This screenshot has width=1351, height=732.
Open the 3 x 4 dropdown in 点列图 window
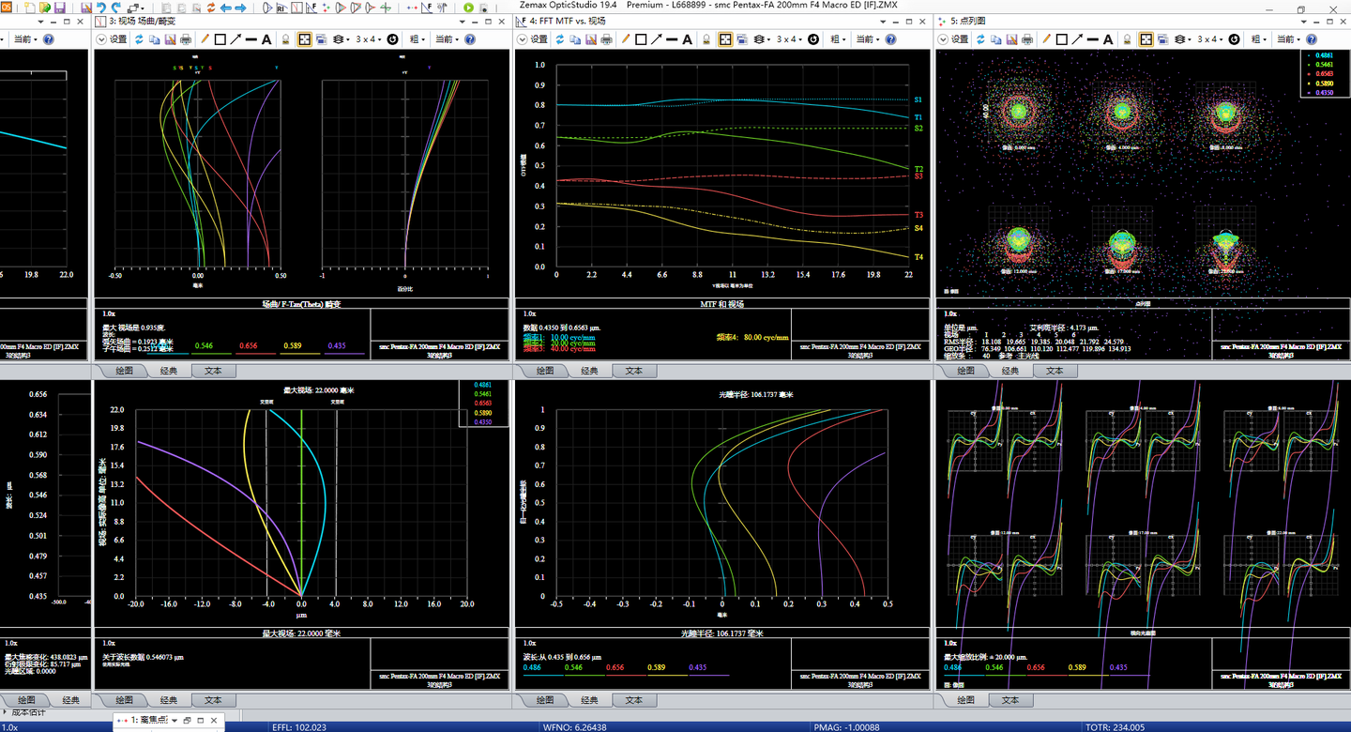[x=1211, y=39]
